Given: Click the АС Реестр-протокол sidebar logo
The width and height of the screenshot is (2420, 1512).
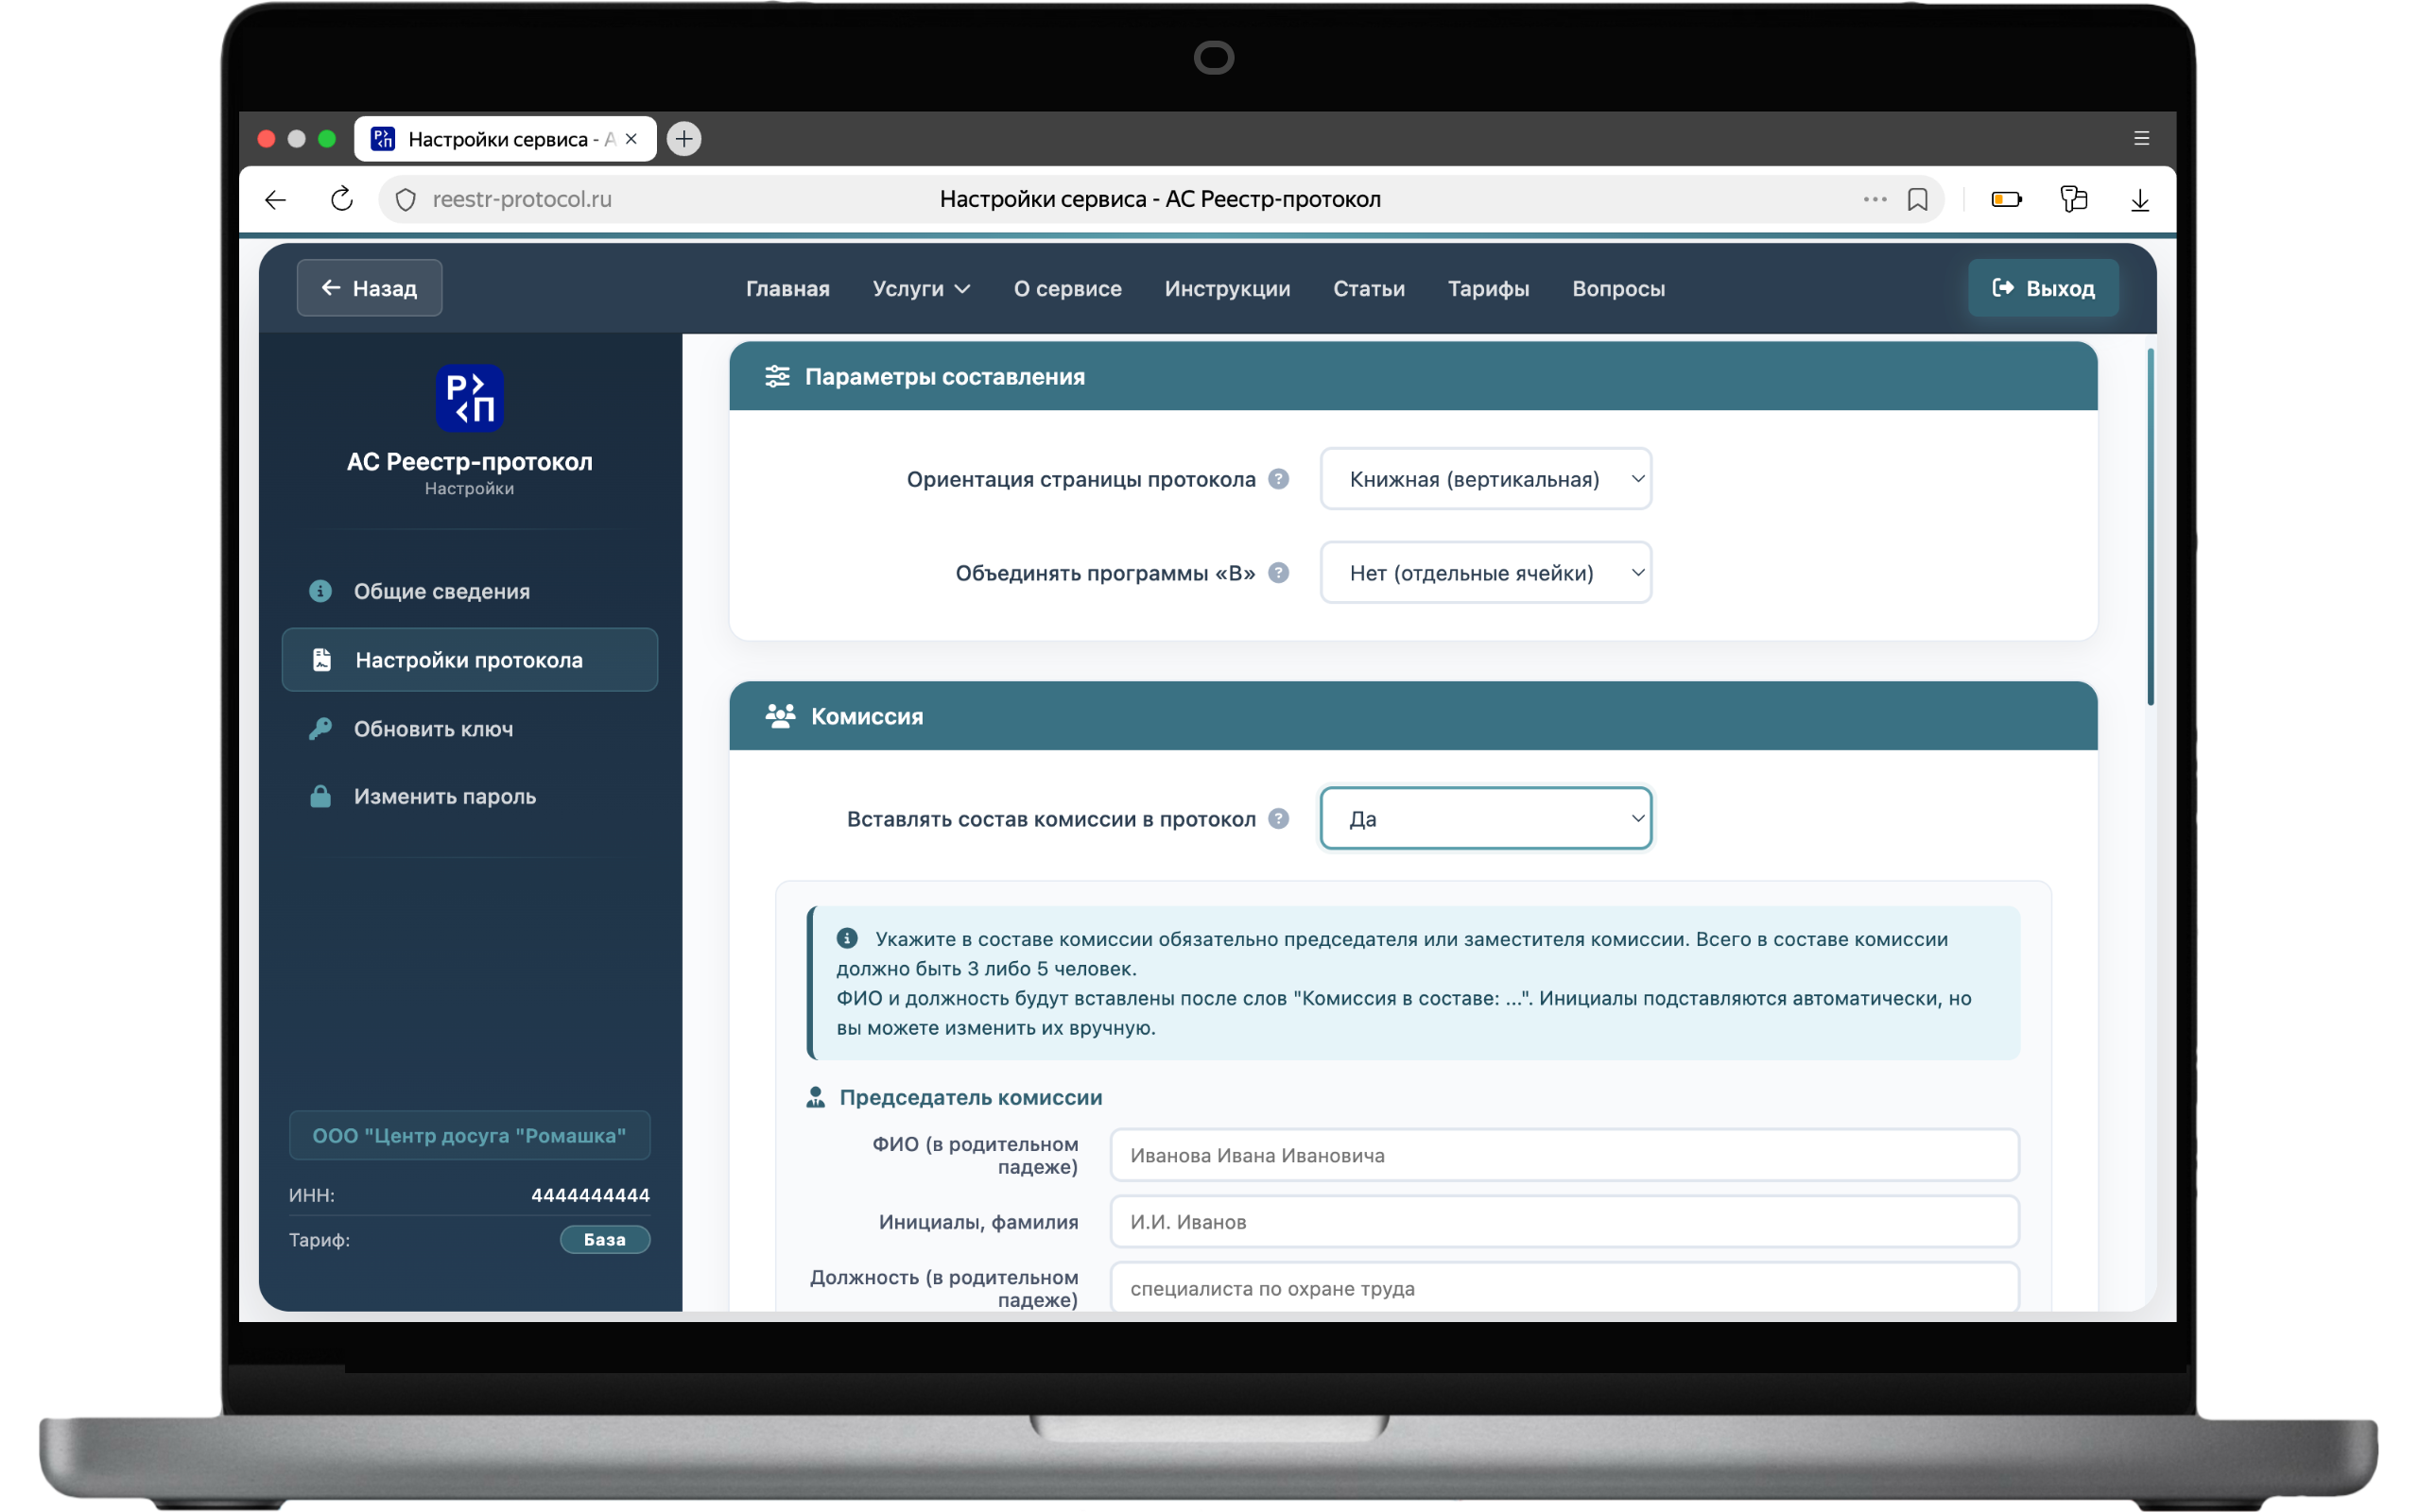Looking at the screenshot, I should [469, 398].
